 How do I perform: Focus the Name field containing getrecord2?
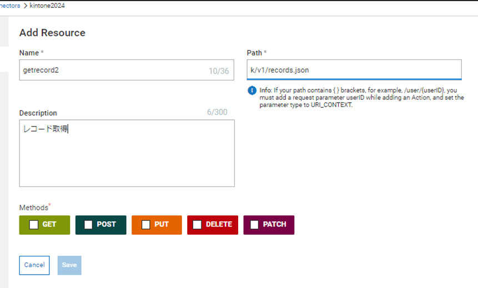127,70
